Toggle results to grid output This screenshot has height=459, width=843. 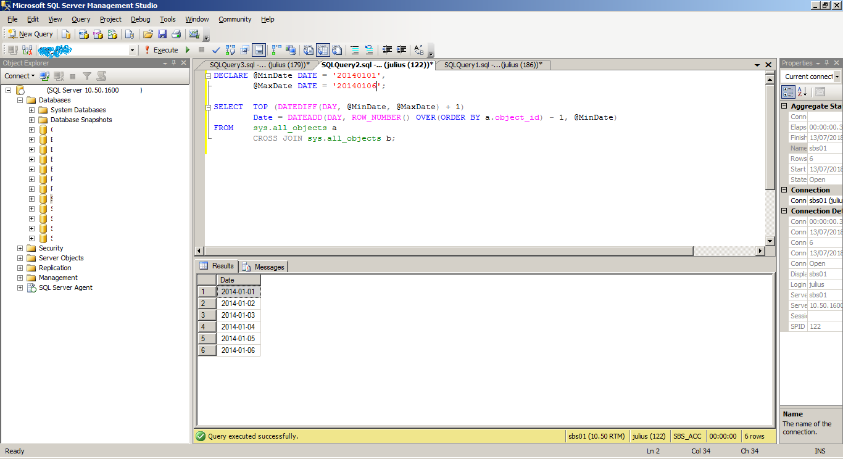coord(323,50)
